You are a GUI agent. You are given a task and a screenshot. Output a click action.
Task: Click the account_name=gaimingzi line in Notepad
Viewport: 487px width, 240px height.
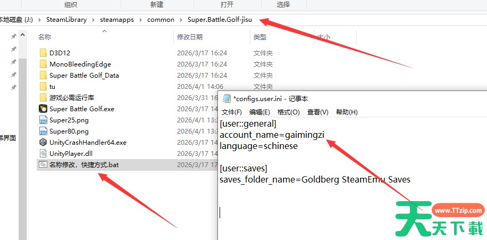(272, 135)
